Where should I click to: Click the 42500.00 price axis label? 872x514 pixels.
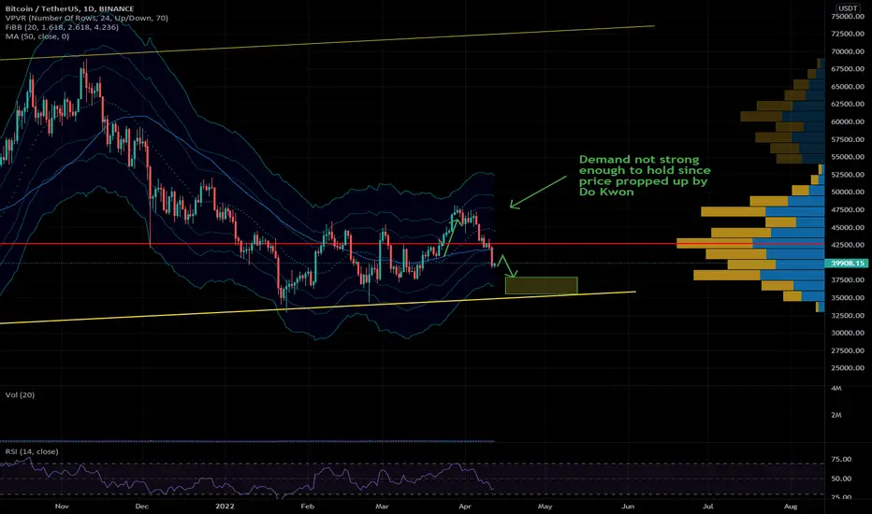click(x=848, y=245)
